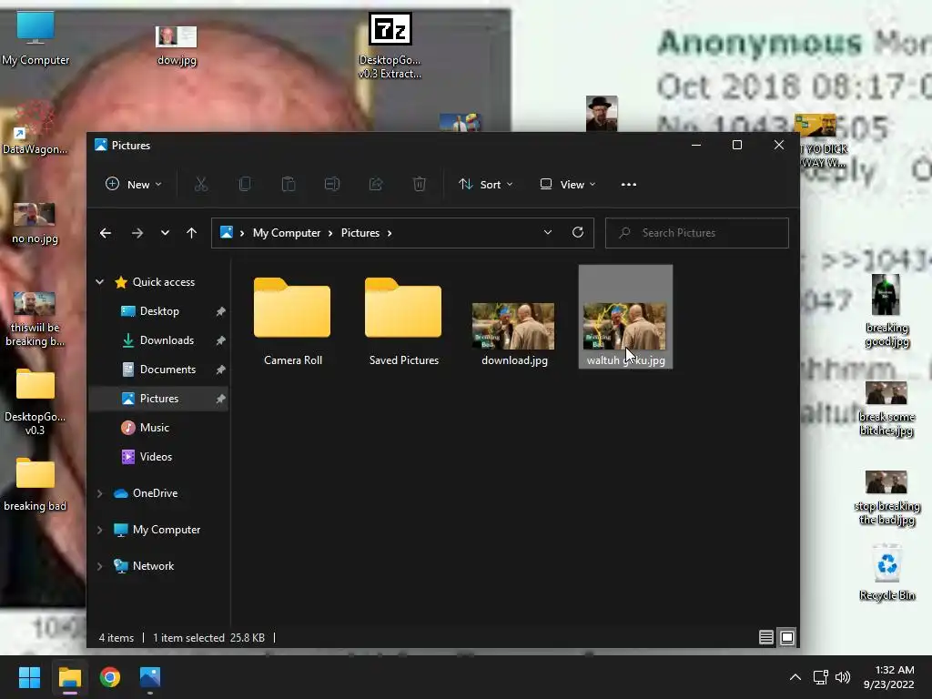Select stop breaking the bad.jpg desktop file
The height and width of the screenshot is (699, 932).
(886, 498)
